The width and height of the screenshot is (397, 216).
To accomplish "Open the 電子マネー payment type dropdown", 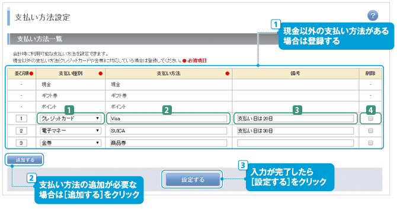I will (x=71, y=131).
